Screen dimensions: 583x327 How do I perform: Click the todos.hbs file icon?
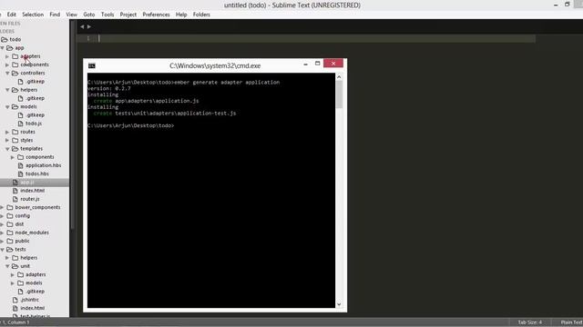coord(21,173)
